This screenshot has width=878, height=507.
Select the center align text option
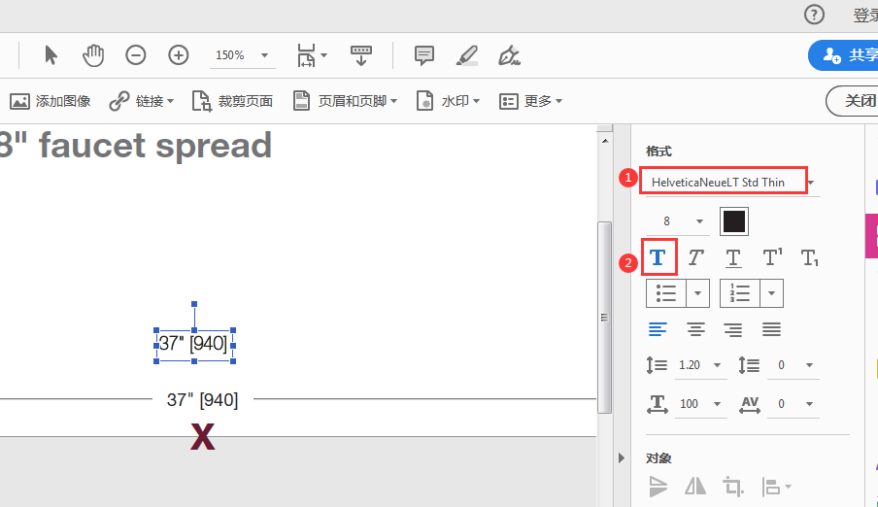(x=695, y=330)
